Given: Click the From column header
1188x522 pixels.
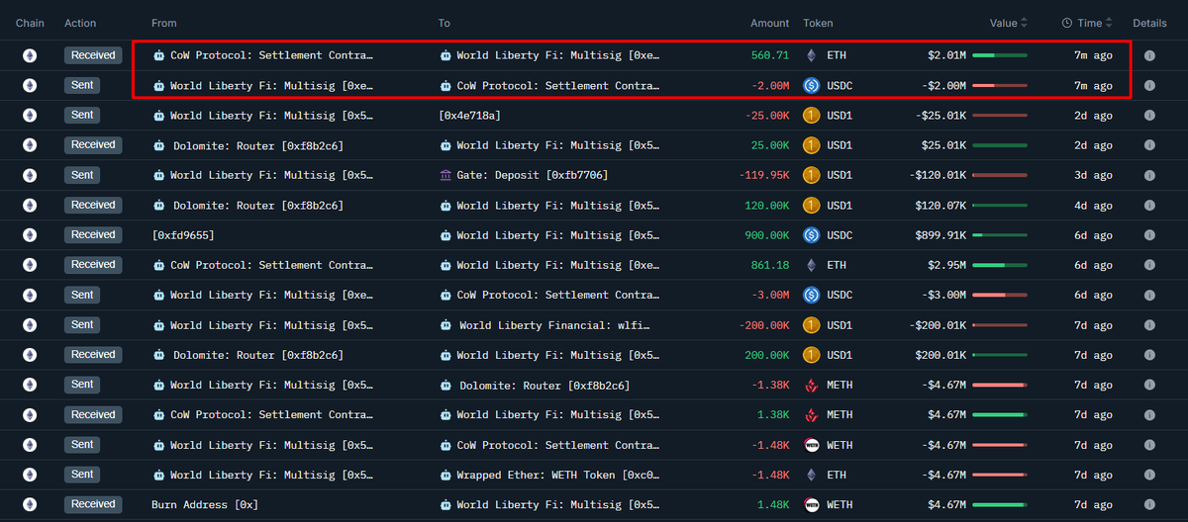Looking at the screenshot, I should point(163,23).
